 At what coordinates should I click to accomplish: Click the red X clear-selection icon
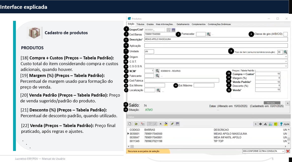point(288,151)
